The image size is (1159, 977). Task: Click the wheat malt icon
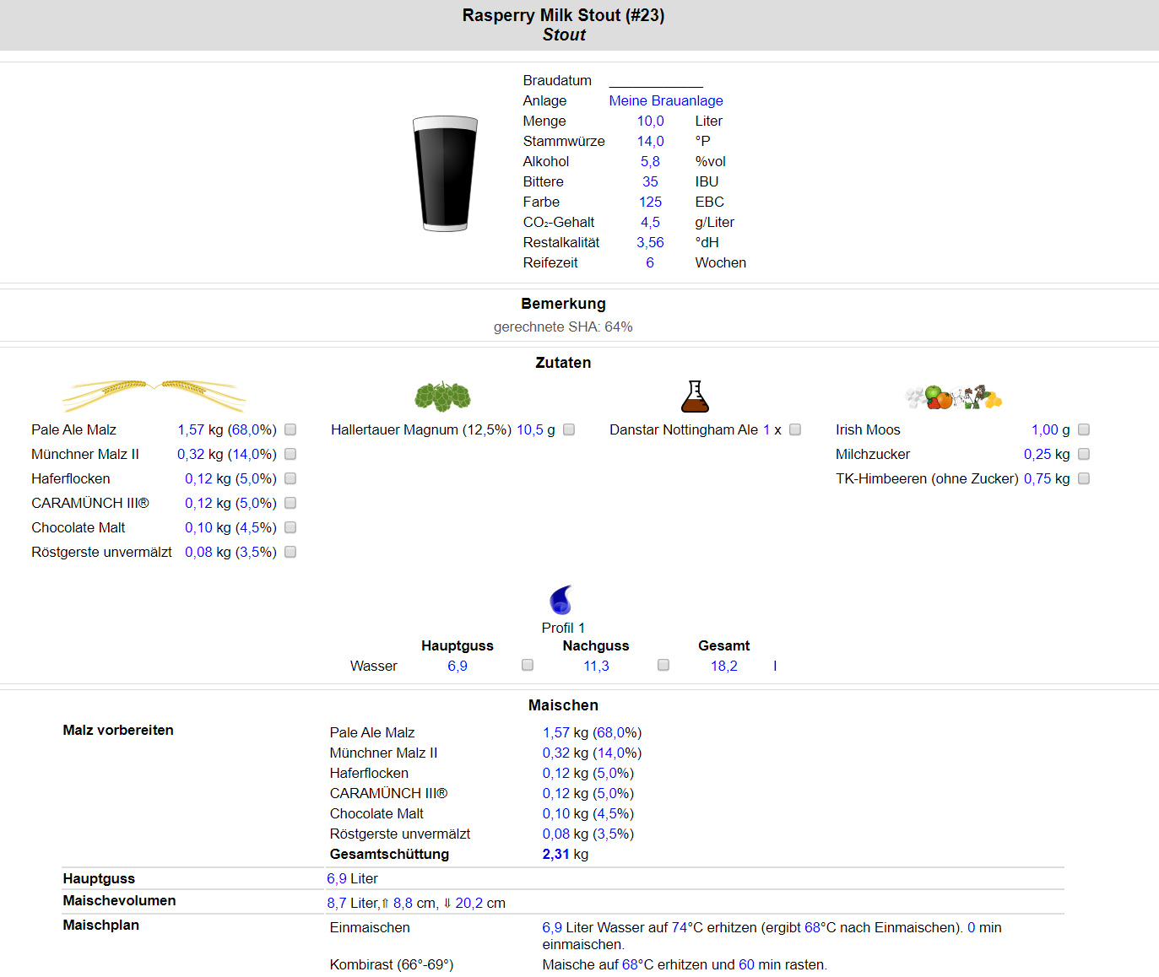154,394
